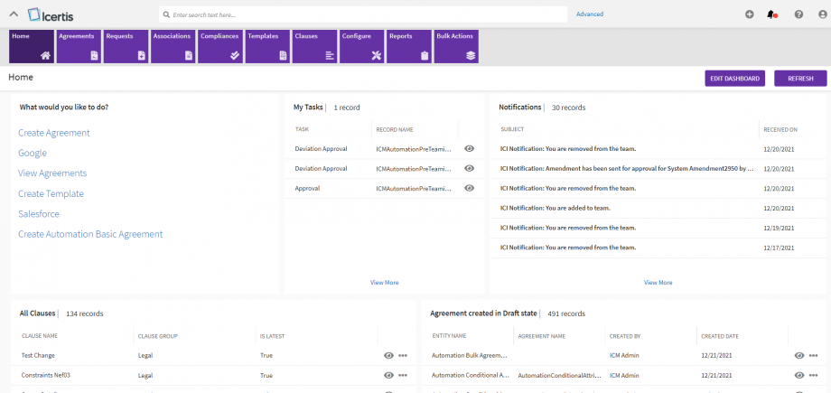Click the Google link
831x393 pixels.
pos(33,153)
